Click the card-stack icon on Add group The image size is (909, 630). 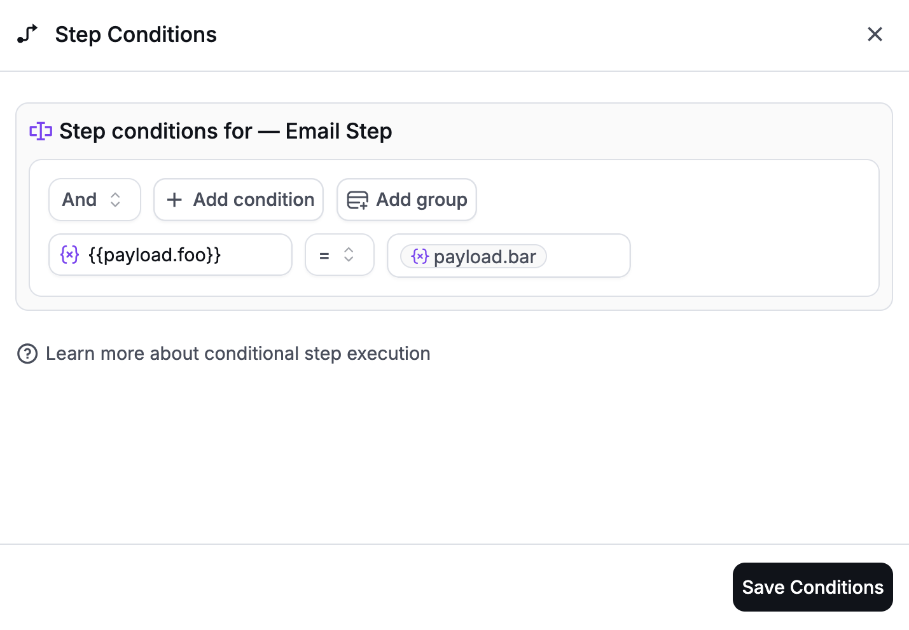click(357, 200)
